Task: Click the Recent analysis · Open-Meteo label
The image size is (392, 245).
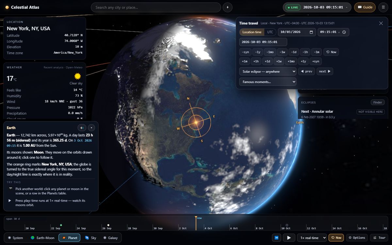Action: (63, 67)
